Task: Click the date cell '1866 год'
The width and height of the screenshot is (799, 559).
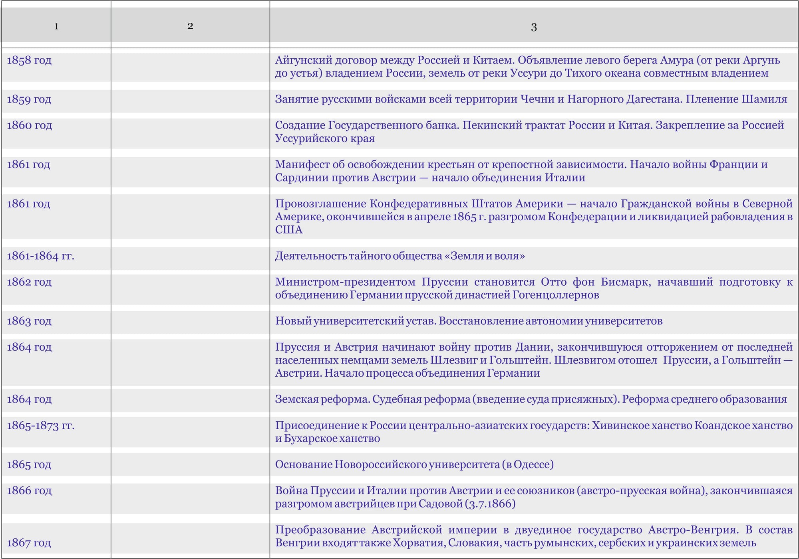Action: pos(29,490)
